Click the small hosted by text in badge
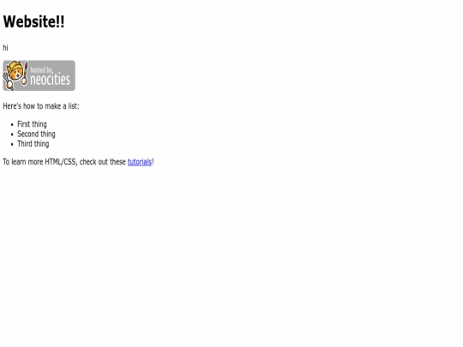 41,70
